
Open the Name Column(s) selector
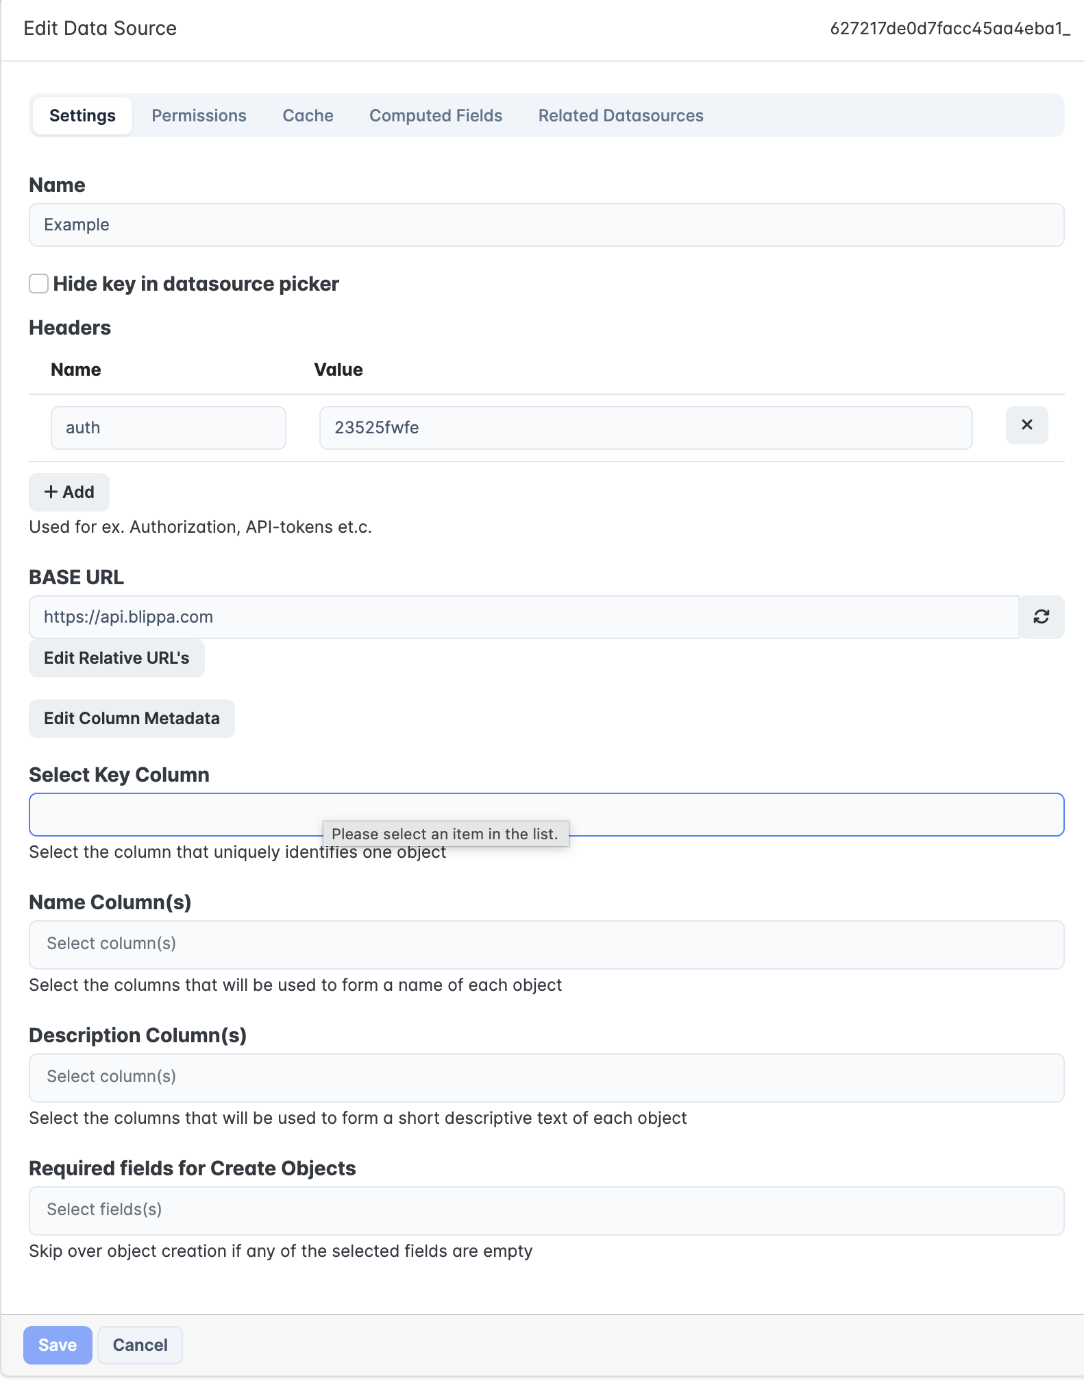tap(546, 944)
